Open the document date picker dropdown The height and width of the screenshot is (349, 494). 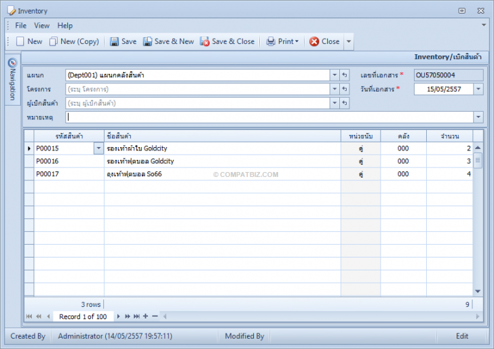click(x=478, y=89)
